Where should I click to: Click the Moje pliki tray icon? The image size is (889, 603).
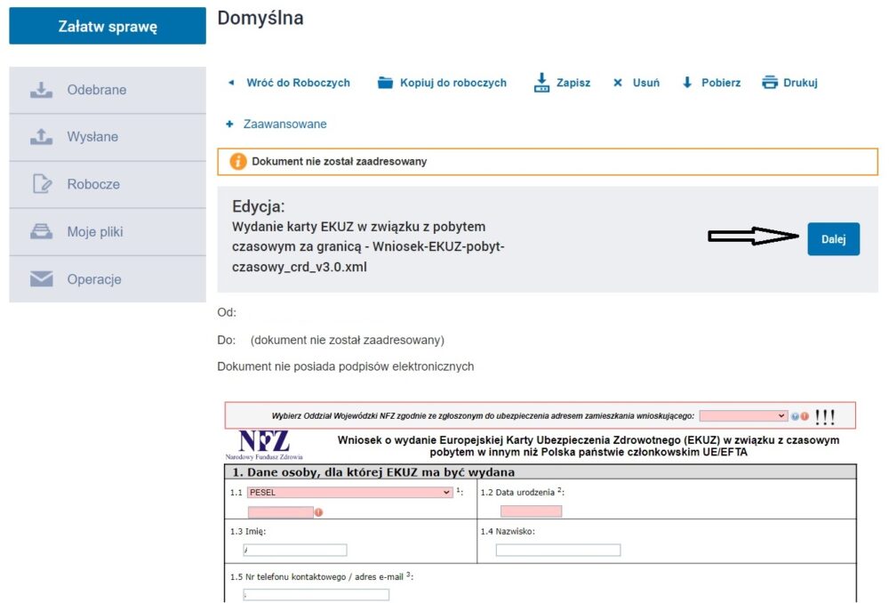(41, 232)
